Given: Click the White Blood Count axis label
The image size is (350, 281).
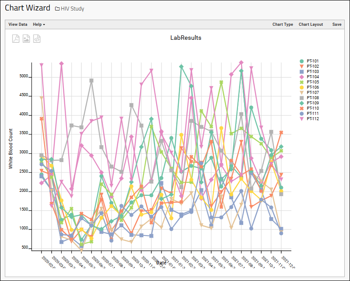Looking at the screenshot, I should coord(11,149).
